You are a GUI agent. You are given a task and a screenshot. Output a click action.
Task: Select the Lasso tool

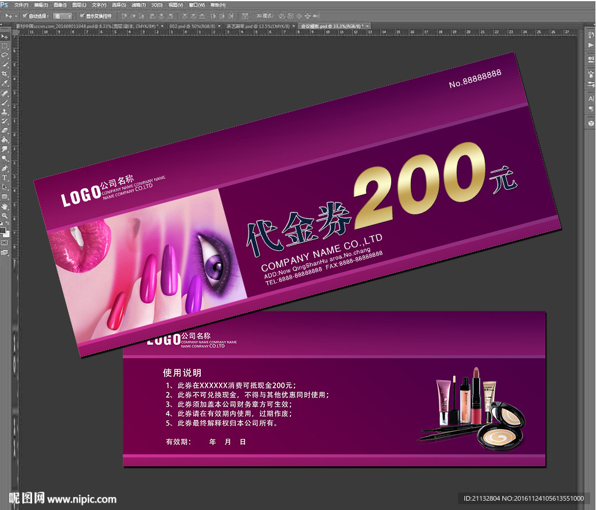click(x=5, y=55)
